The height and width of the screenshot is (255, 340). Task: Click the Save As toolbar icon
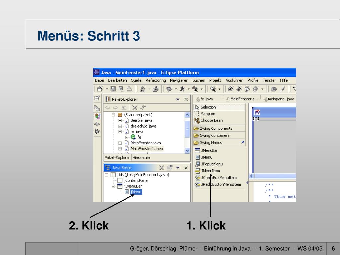[x=121, y=89]
